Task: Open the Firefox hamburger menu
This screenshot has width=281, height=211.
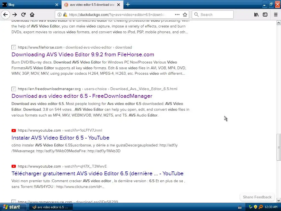Action: click(276, 15)
